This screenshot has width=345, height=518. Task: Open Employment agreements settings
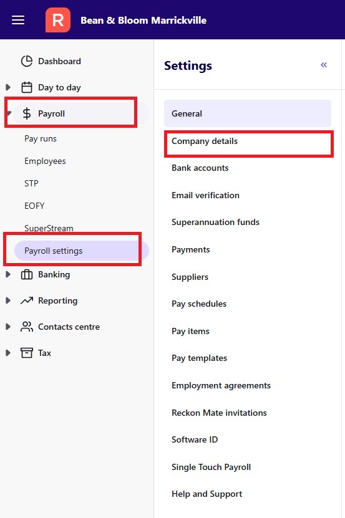[221, 385]
